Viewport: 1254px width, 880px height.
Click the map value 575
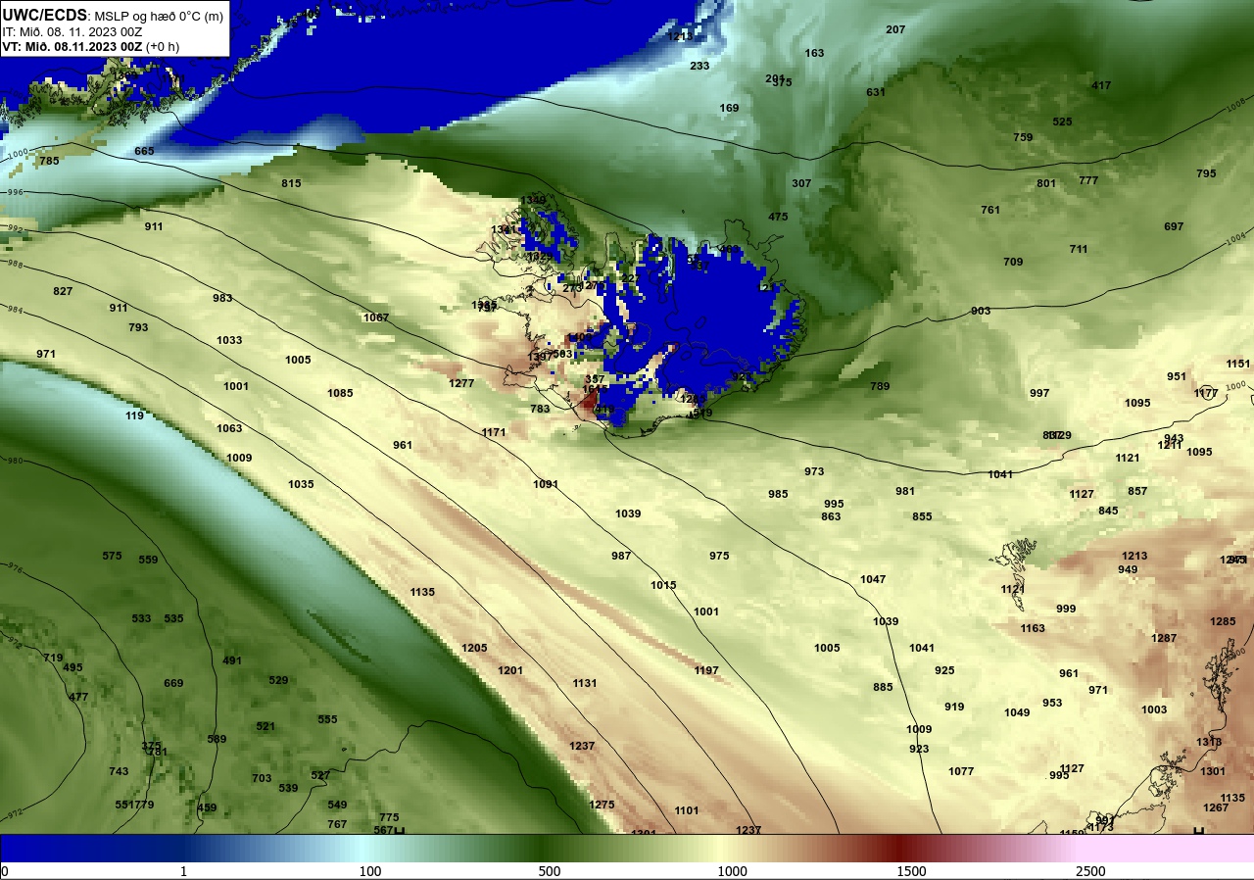(x=112, y=556)
